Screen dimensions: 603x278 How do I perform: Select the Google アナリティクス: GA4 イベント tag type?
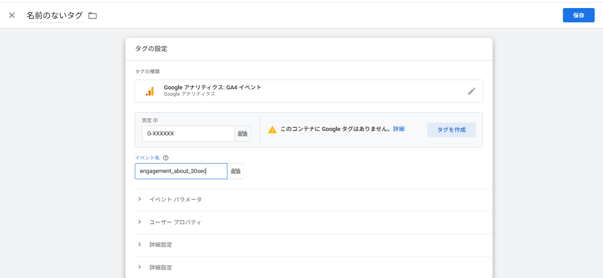coord(309,91)
